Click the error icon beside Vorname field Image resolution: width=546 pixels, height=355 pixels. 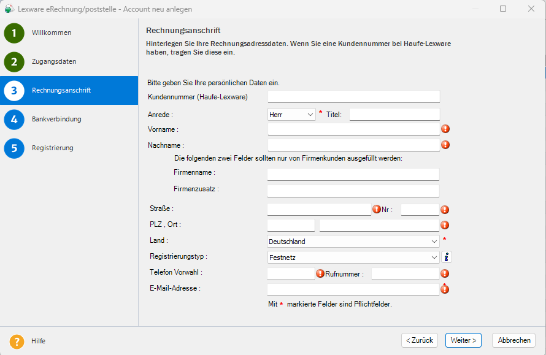tap(445, 129)
